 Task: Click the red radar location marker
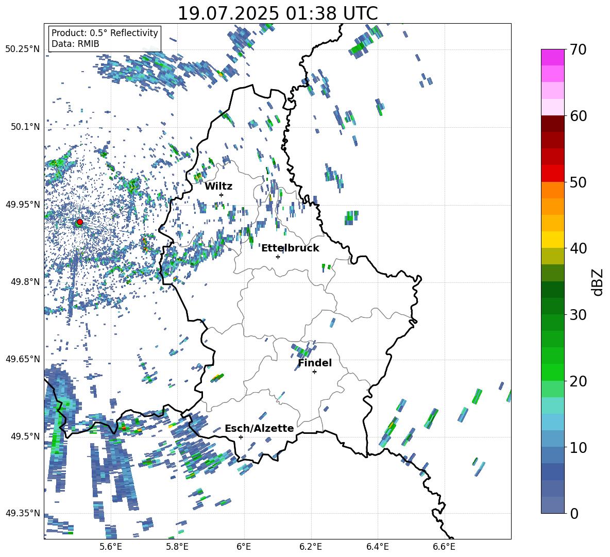click(x=80, y=222)
